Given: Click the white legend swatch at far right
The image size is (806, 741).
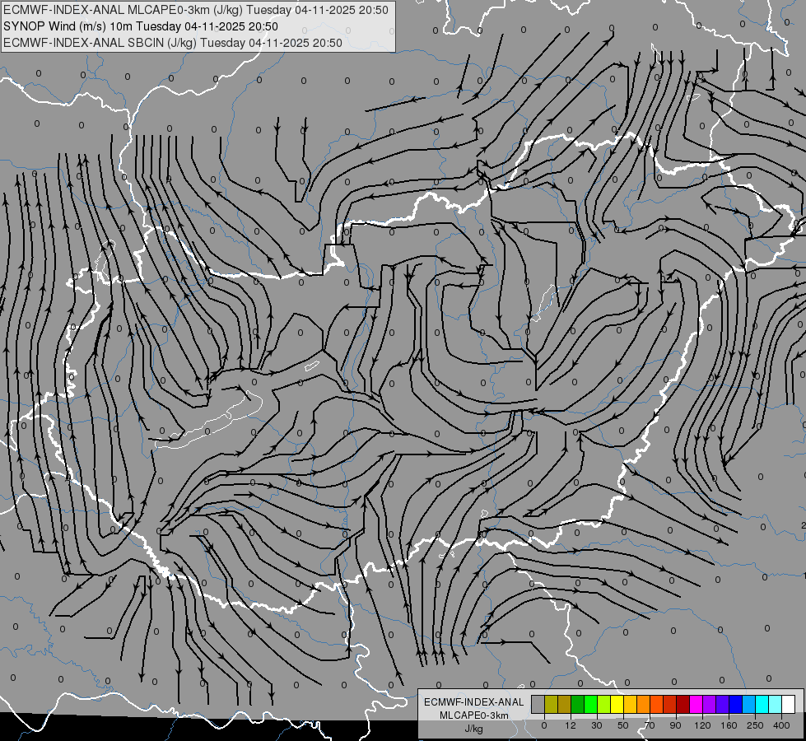Looking at the screenshot, I should [788, 705].
